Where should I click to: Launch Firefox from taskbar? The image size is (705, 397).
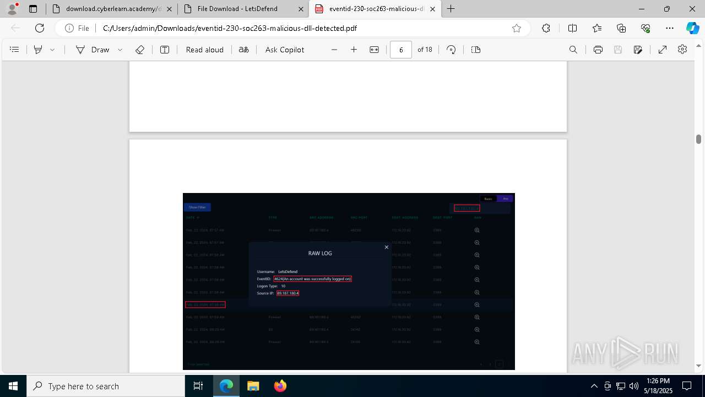280,386
